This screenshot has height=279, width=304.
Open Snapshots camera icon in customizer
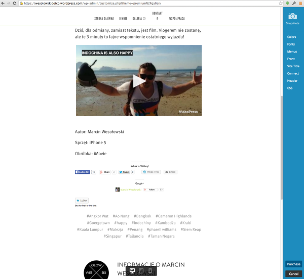tap(292, 17)
